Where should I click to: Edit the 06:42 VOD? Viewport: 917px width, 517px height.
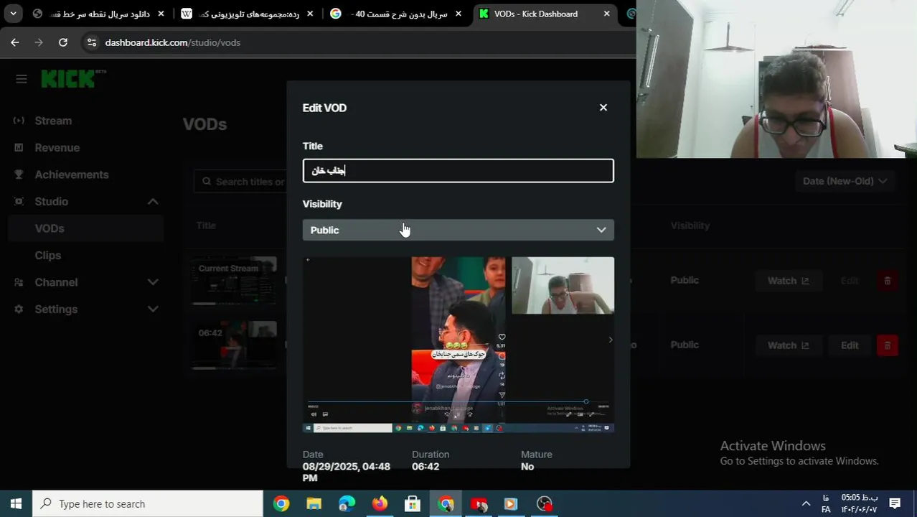pyautogui.click(x=850, y=345)
